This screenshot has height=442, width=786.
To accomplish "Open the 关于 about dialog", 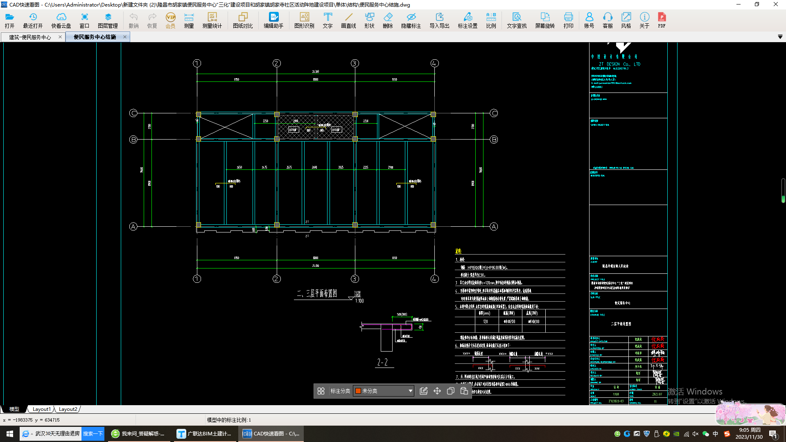I will tap(644, 20).
